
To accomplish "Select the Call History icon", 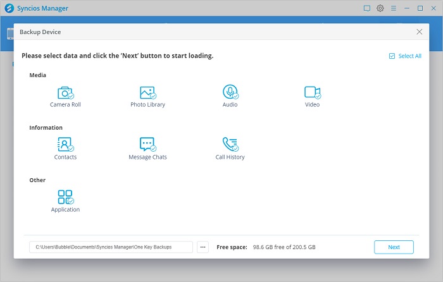I will pos(230,144).
